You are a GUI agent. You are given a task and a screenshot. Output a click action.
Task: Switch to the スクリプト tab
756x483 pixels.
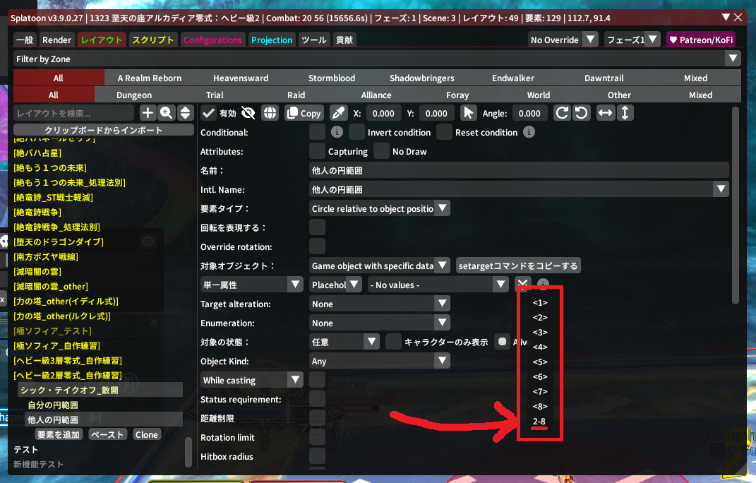click(152, 40)
